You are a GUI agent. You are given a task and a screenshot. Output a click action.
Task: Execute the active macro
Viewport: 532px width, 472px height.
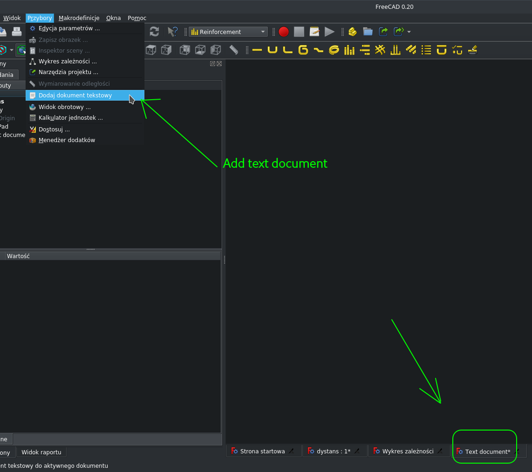coord(329,32)
